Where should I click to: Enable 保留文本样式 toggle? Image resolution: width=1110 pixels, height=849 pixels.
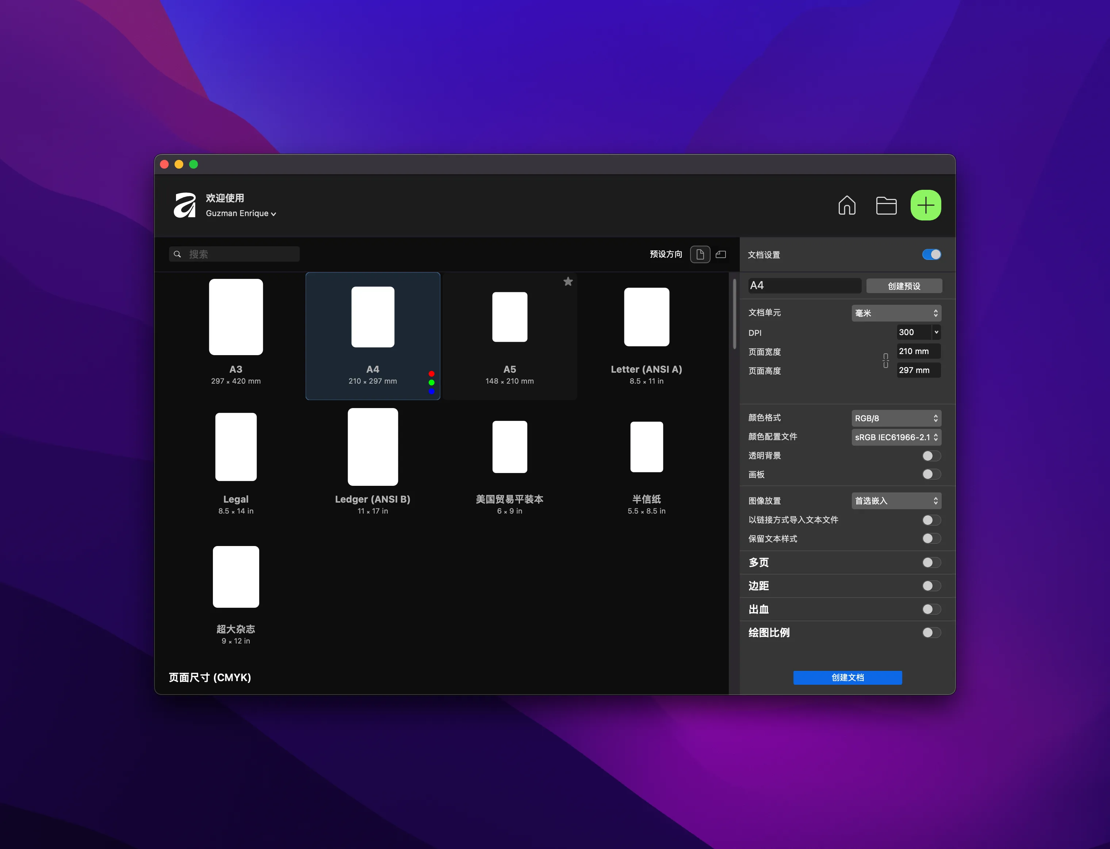(931, 538)
